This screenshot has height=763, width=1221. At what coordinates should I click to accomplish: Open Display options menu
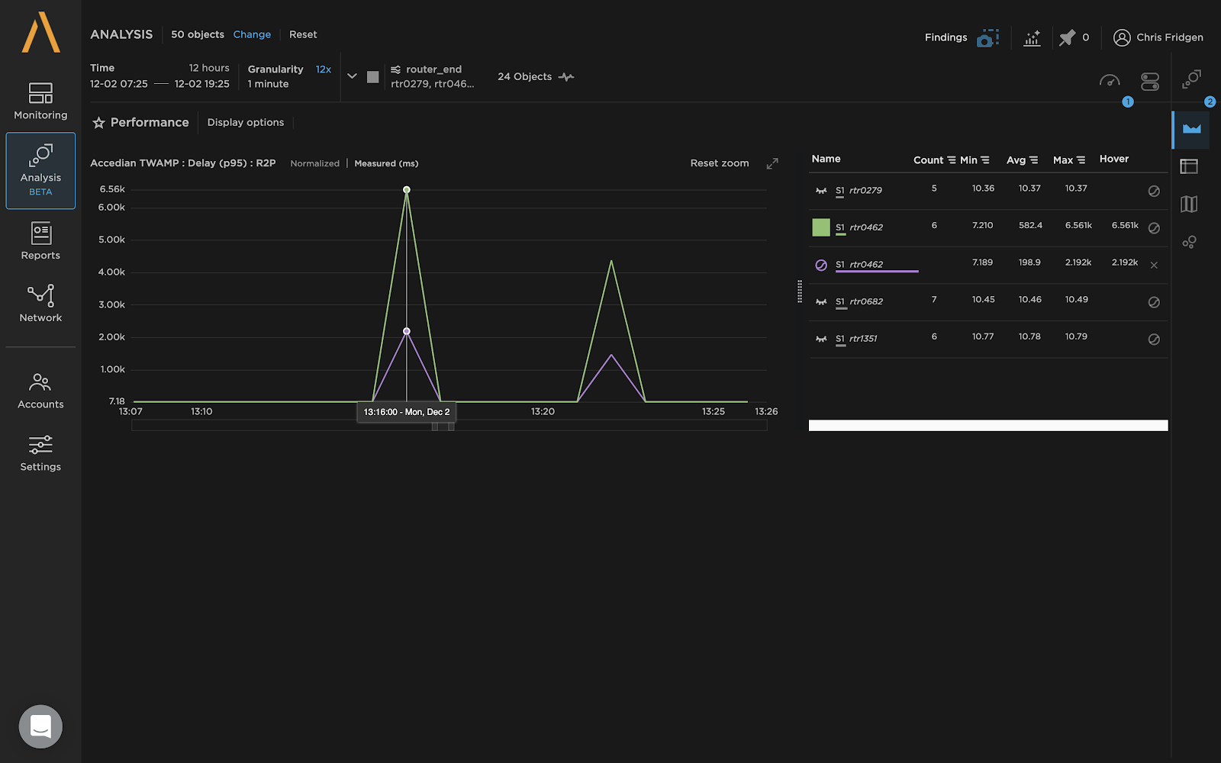tap(245, 123)
